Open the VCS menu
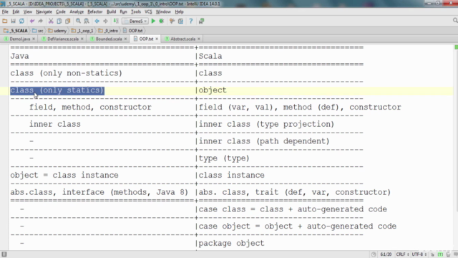The image size is (458, 258). (148, 11)
